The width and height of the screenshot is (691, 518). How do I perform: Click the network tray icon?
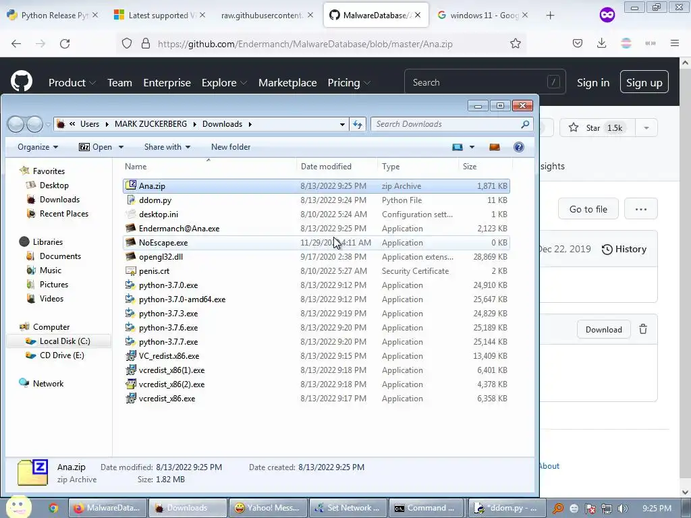click(607, 509)
